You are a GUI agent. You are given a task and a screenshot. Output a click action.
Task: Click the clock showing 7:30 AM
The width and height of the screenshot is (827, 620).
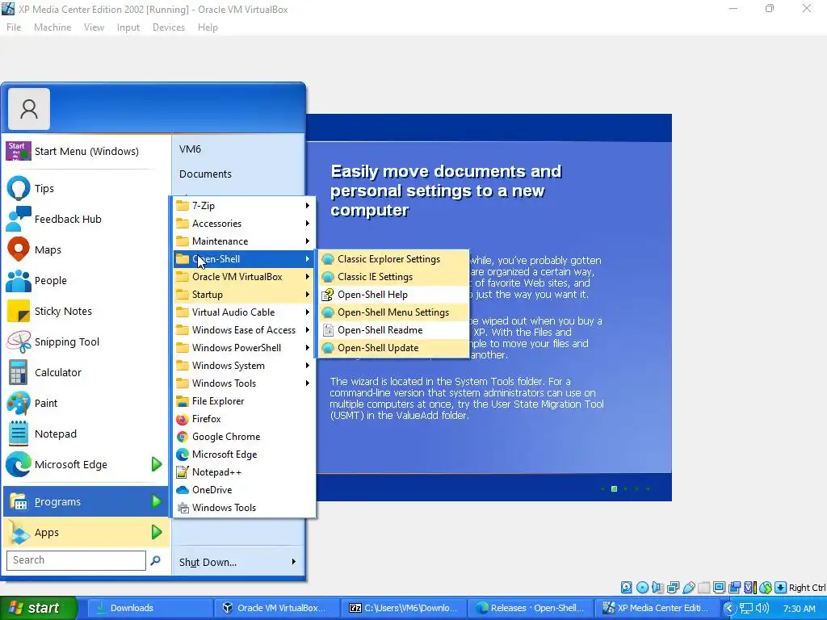pos(799,609)
